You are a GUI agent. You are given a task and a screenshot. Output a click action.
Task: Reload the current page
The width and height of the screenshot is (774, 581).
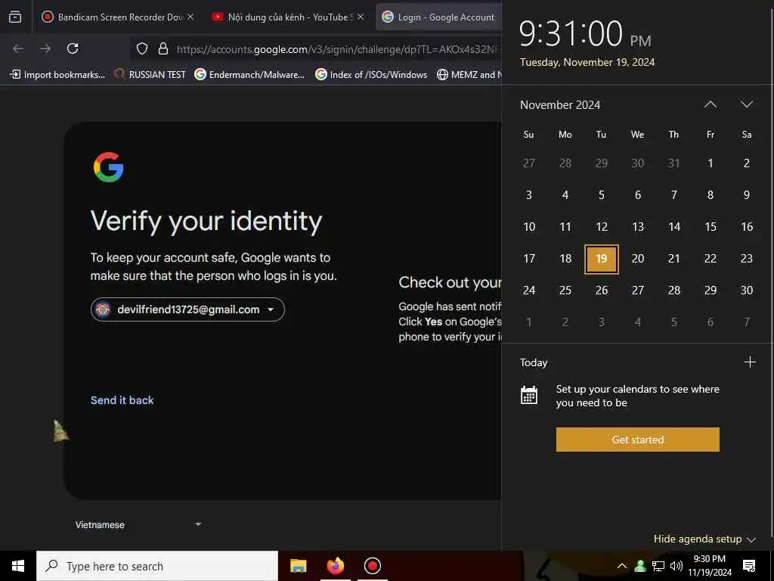73,48
